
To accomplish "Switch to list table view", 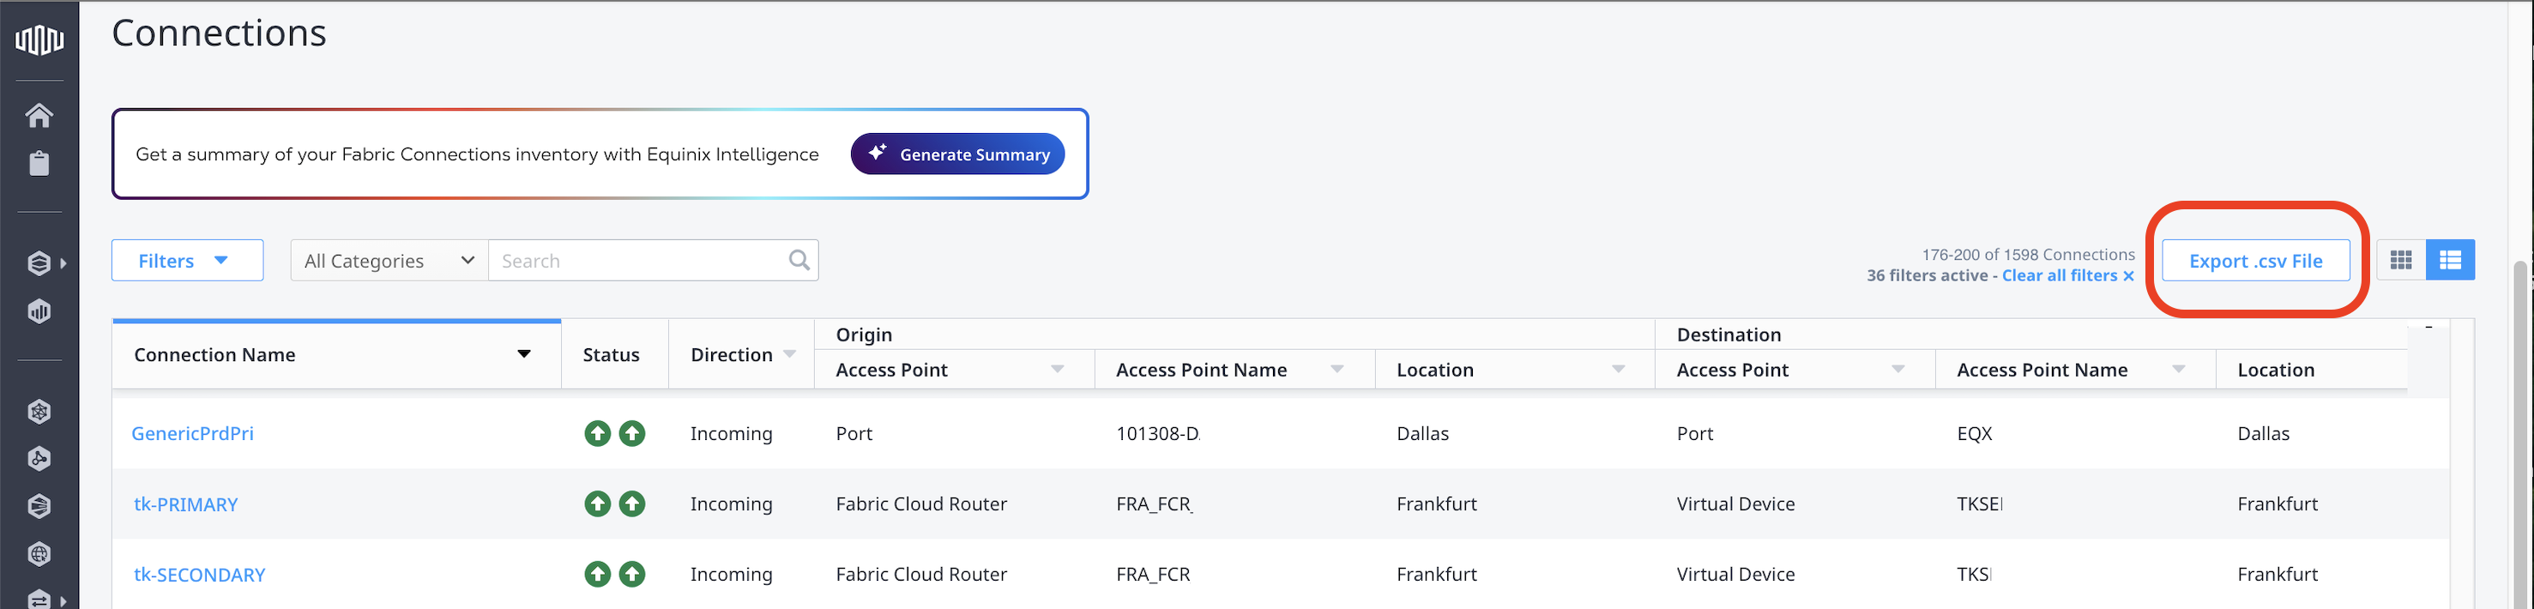I will (2449, 260).
